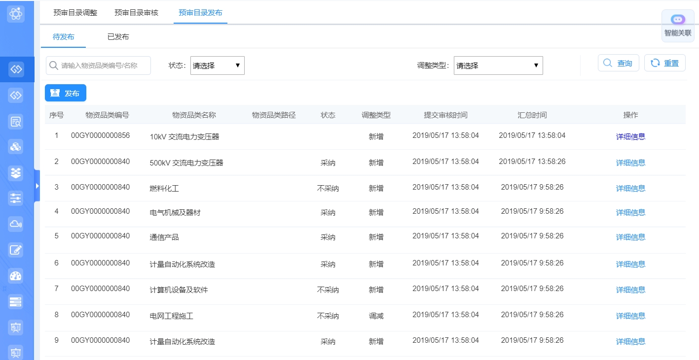The width and height of the screenshot is (699, 360).
Task: Open the edit pencil sidebar icon
Action: (16, 250)
